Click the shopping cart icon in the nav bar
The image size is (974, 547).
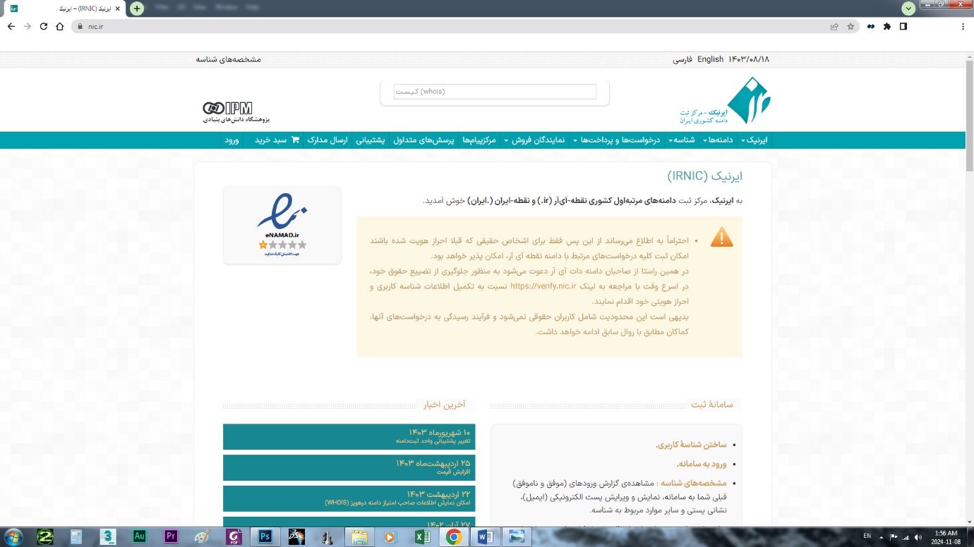(x=295, y=140)
